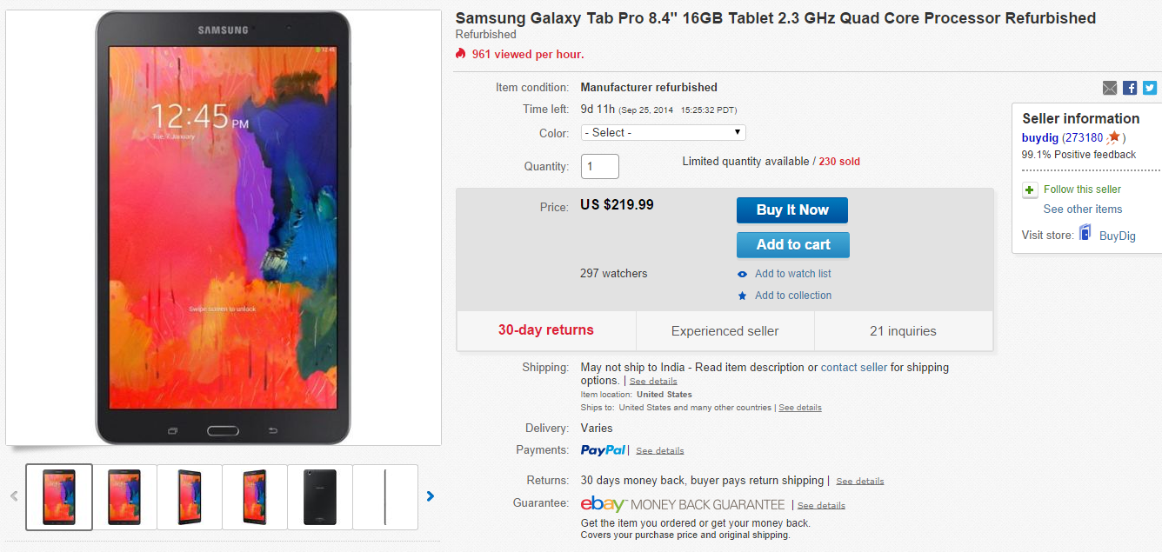Open the 30-day returns tab
This screenshot has width=1162, height=552.
coord(545,330)
